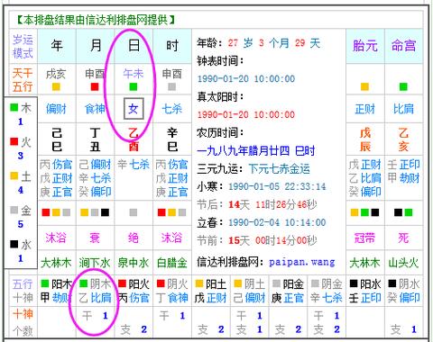The image size is (433, 342).
Task: Click the 小寒 date 1990-01-05 22:33:14
Action: (x=277, y=186)
